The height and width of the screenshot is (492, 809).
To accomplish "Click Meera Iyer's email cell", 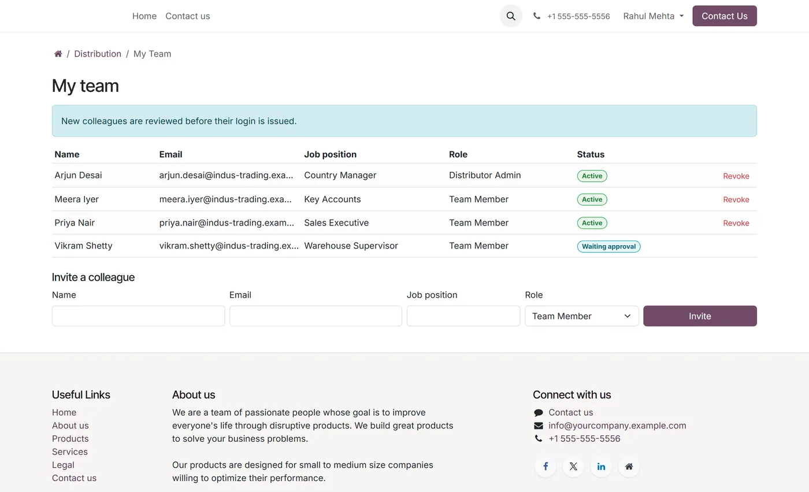I will pyautogui.click(x=225, y=199).
